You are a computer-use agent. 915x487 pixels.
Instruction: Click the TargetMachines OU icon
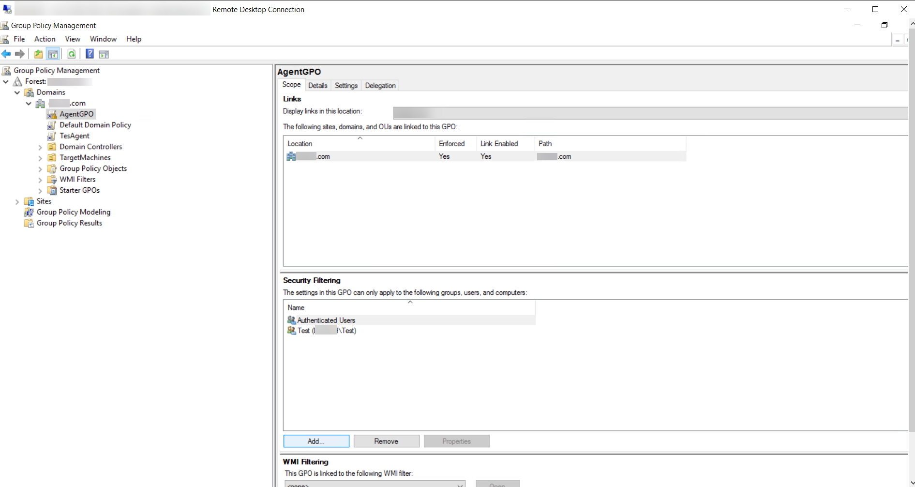(x=52, y=158)
